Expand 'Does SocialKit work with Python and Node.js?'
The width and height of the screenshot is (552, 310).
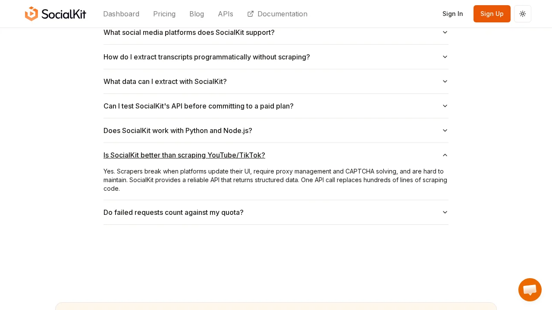[x=178, y=130]
